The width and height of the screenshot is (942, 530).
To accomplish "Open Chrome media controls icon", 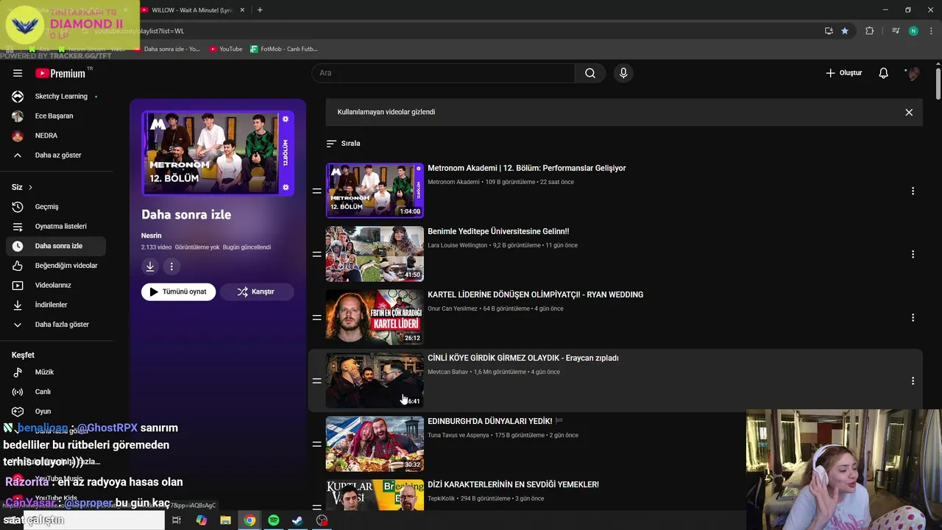I will click(x=896, y=31).
